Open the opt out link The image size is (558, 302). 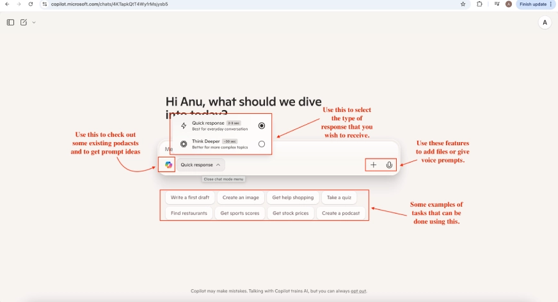click(x=358, y=291)
